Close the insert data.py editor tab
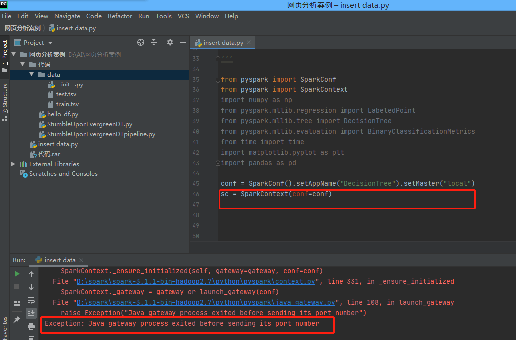516x340 pixels. click(249, 42)
